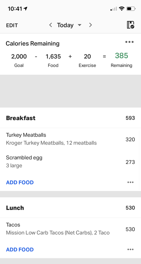Add food to Breakfast
Screen dimensions: 141x264
(x=20, y=182)
